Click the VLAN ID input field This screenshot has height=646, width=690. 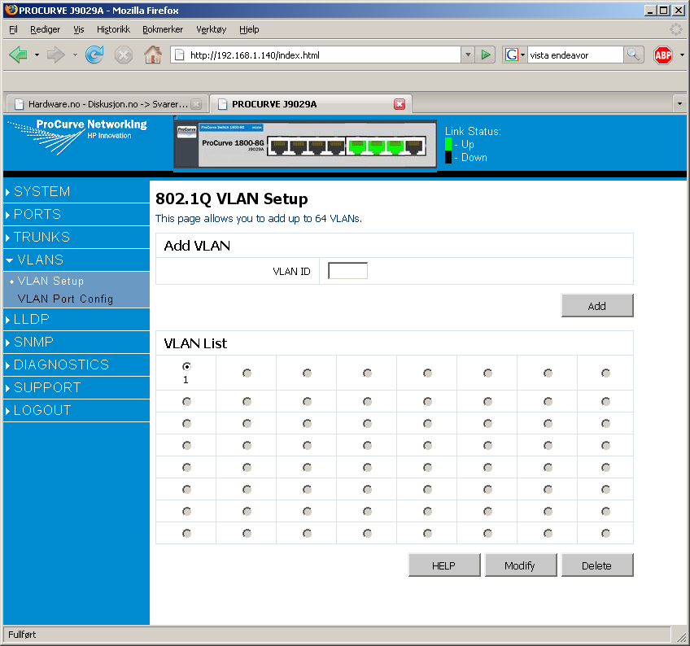click(347, 271)
